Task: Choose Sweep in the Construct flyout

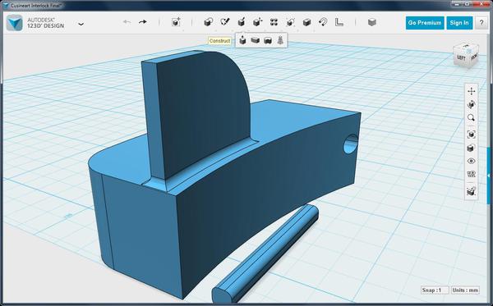Action: pyautogui.click(x=255, y=40)
